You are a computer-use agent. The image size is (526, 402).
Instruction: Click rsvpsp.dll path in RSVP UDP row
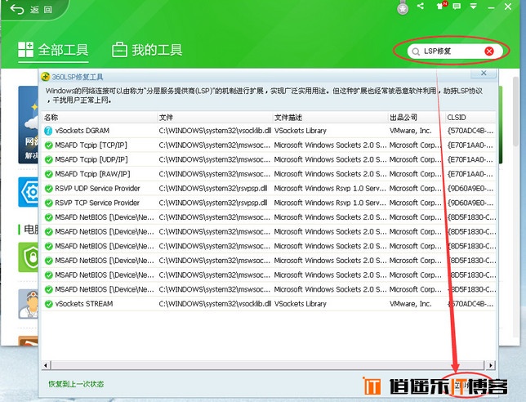coord(213,188)
